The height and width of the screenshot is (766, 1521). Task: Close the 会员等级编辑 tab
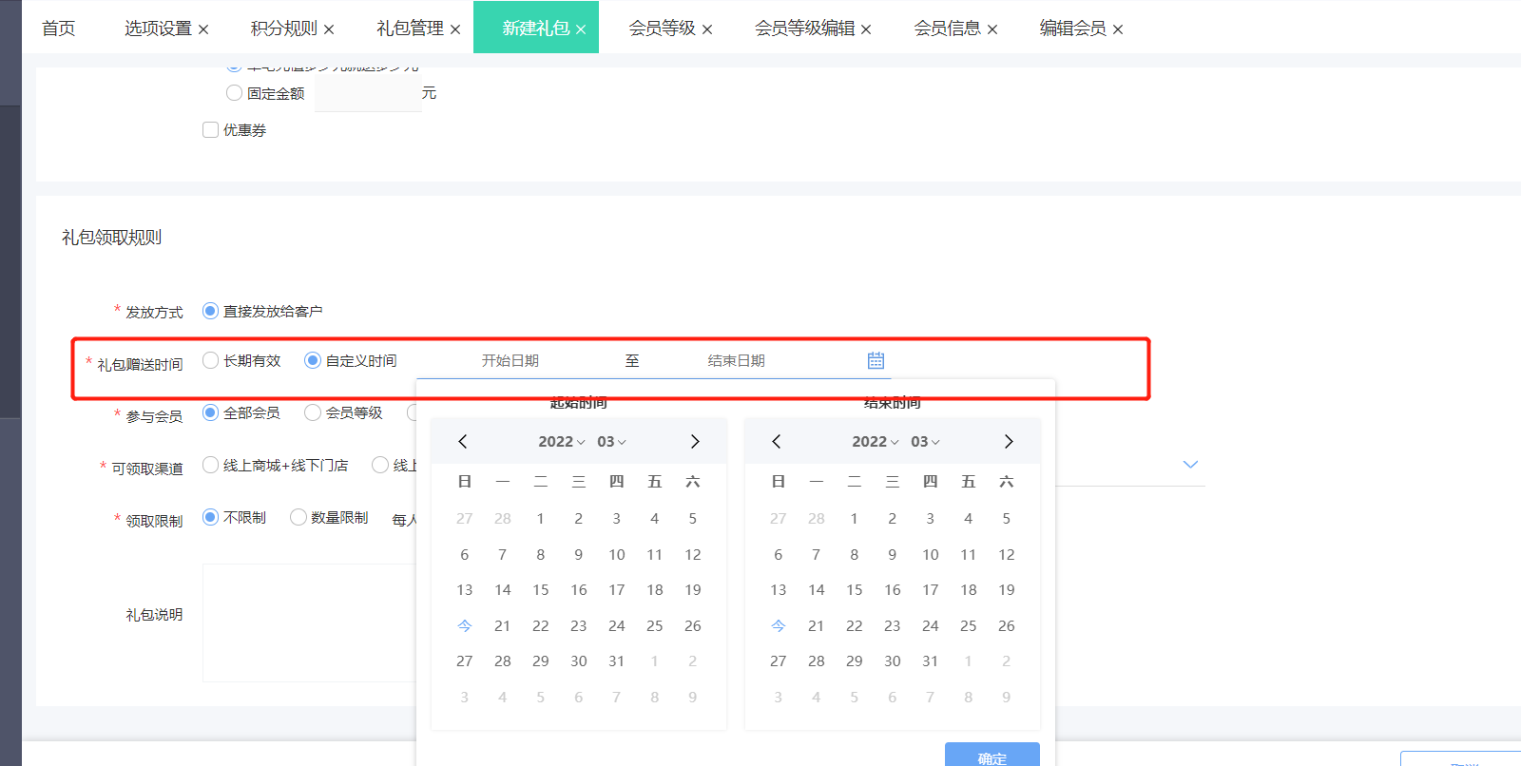tap(866, 29)
